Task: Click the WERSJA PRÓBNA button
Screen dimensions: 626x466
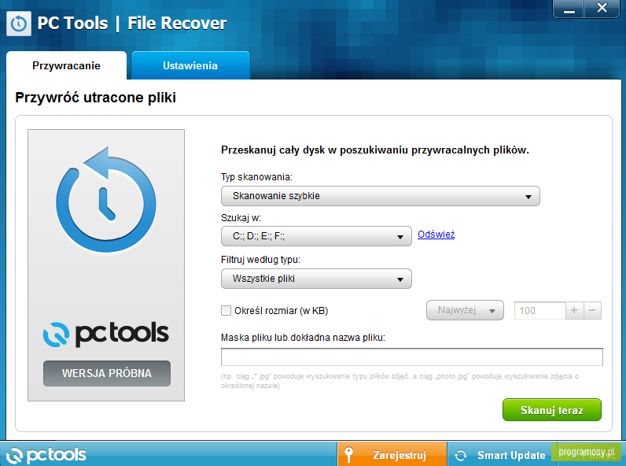Action: click(107, 373)
